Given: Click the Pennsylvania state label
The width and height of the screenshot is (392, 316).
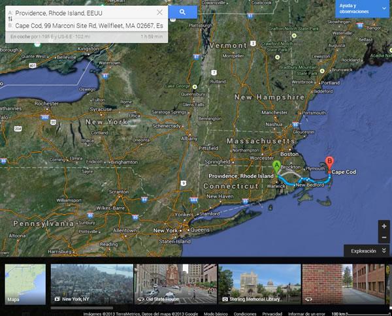Looking at the screenshot, I should (44, 223).
